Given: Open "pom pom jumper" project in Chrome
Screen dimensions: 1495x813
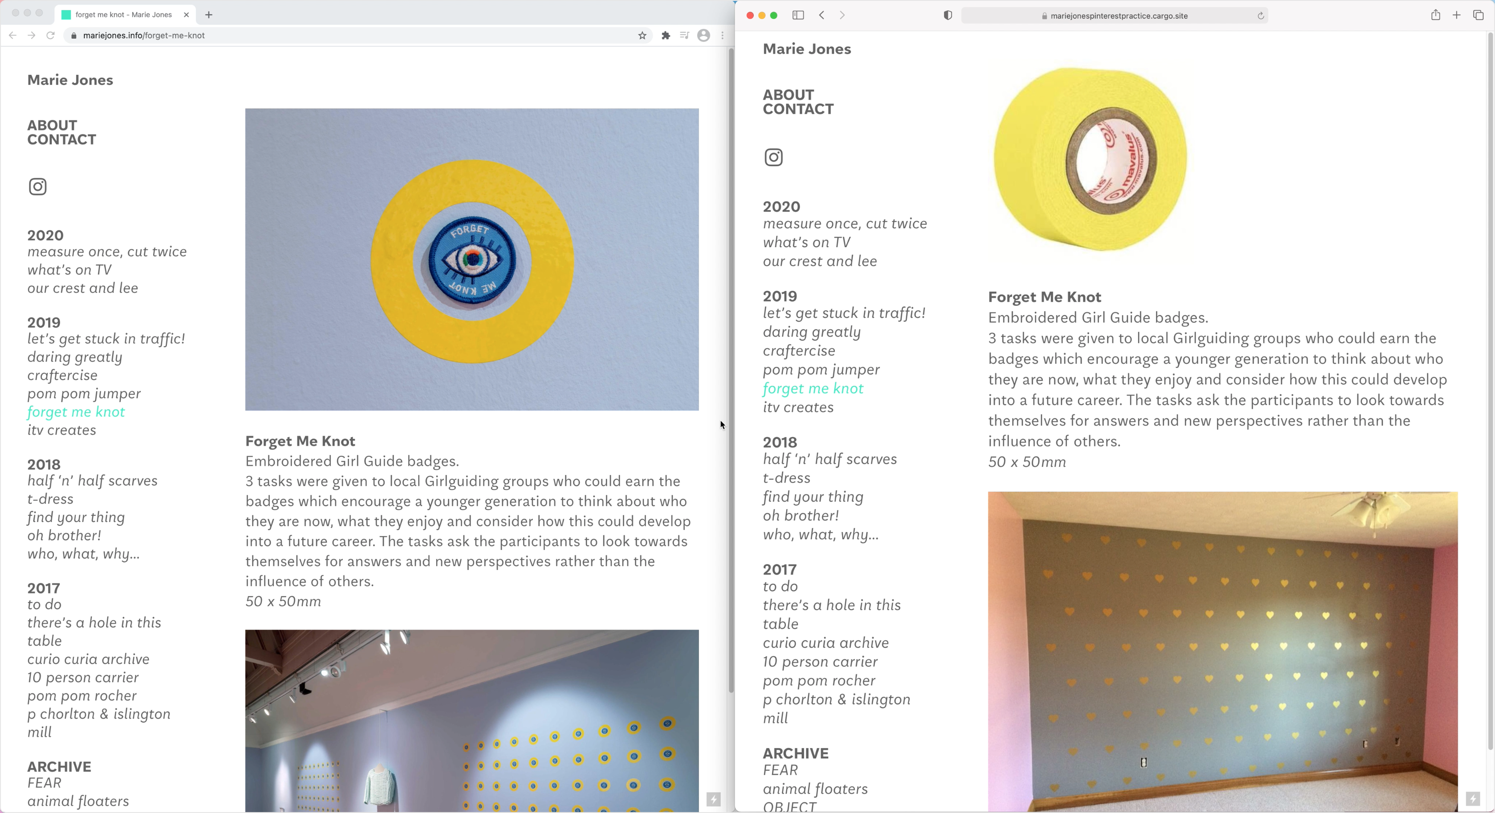Looking at the screenshot, I should coord(84,394).
